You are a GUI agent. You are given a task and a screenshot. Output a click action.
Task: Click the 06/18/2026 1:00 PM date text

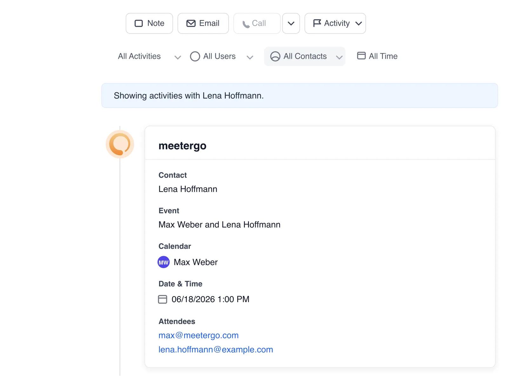click(x=211, y=299)
